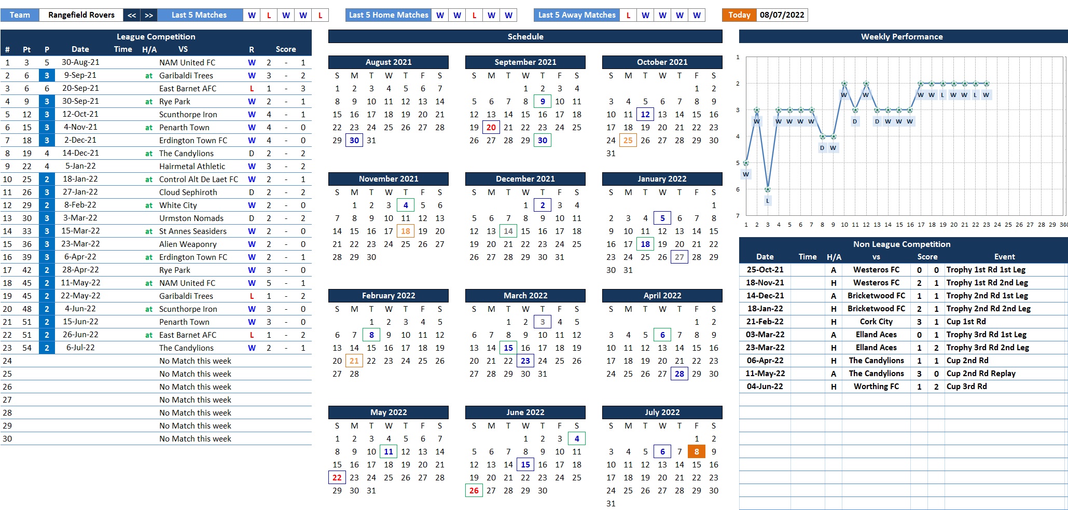Click the << previous team button
This screenshot has height=510, width=1068.
[132, 15]
